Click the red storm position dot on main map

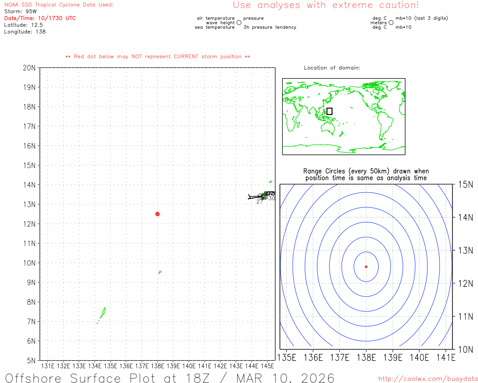pos(157,214)
